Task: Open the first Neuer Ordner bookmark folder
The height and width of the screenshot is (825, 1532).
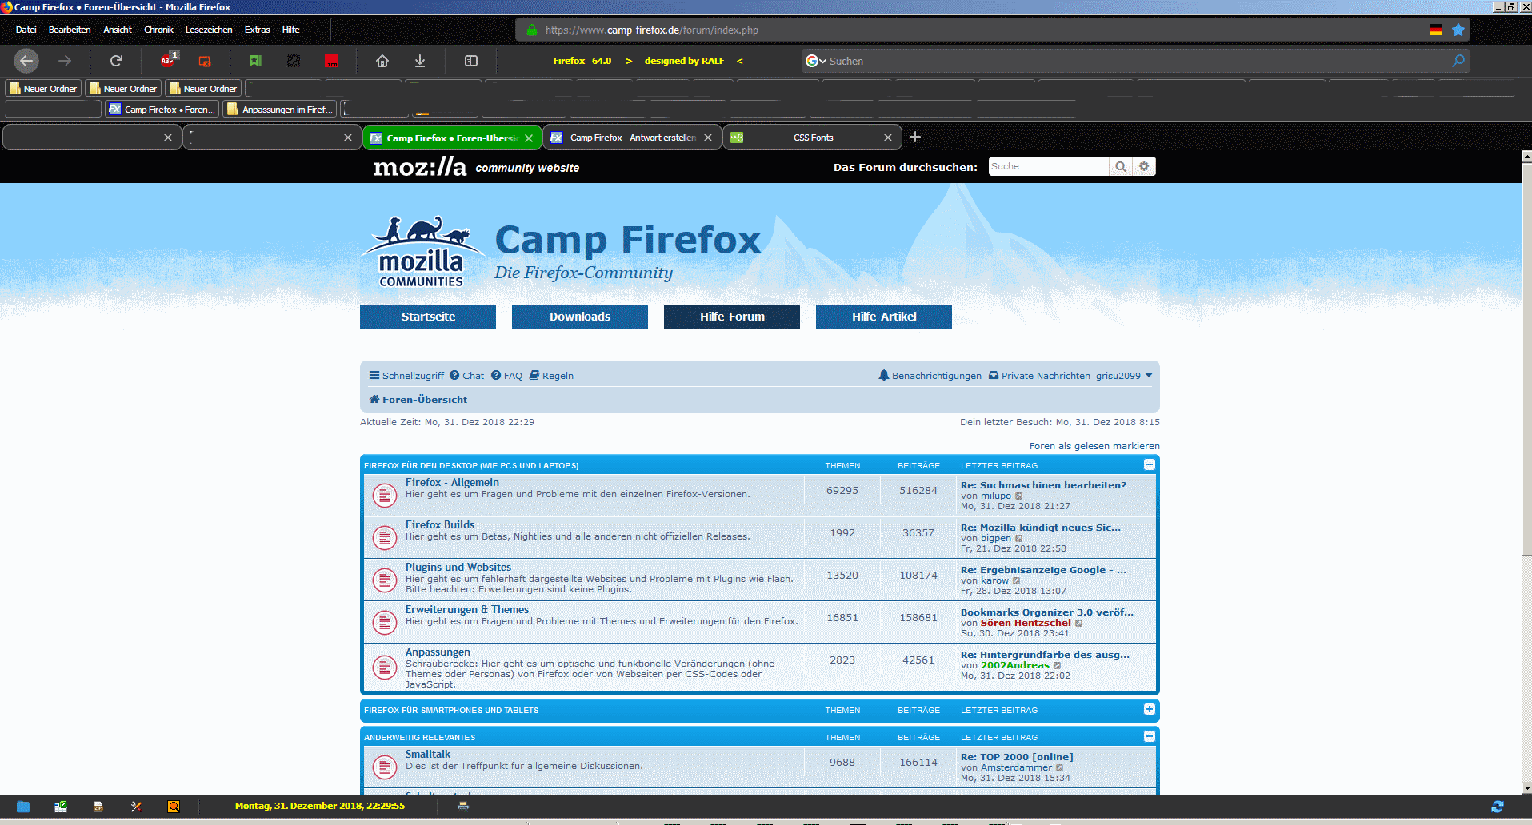Action: [x=44, y=88]
